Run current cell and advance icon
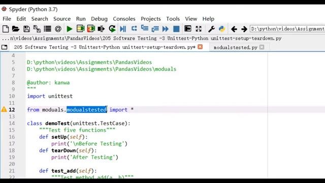The image size is (325, 183). point(91,29)
